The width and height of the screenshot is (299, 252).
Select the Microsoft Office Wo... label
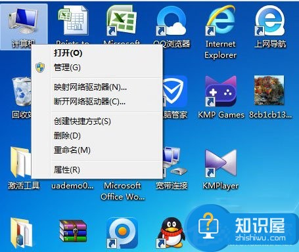coord(122,191)
